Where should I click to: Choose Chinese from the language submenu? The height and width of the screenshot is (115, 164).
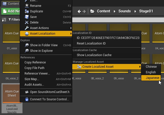[x=151, y=67]
